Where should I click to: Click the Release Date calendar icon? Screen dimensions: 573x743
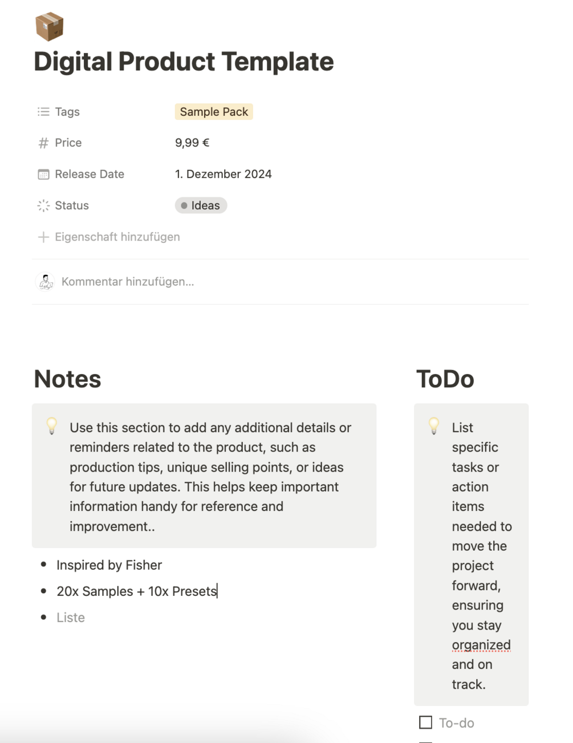tap(43, 174)
